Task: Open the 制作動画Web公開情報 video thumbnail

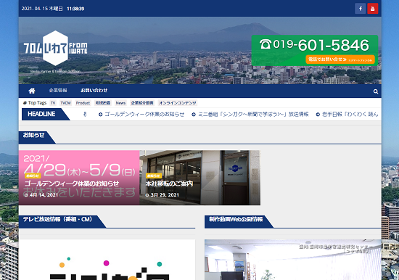Action: (293, 260)
